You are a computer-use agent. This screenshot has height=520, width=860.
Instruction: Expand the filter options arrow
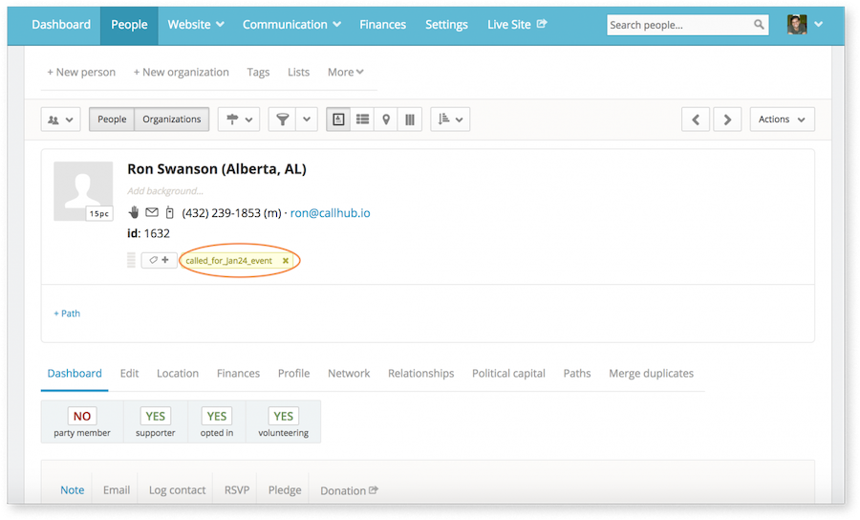tap(307, 119)
